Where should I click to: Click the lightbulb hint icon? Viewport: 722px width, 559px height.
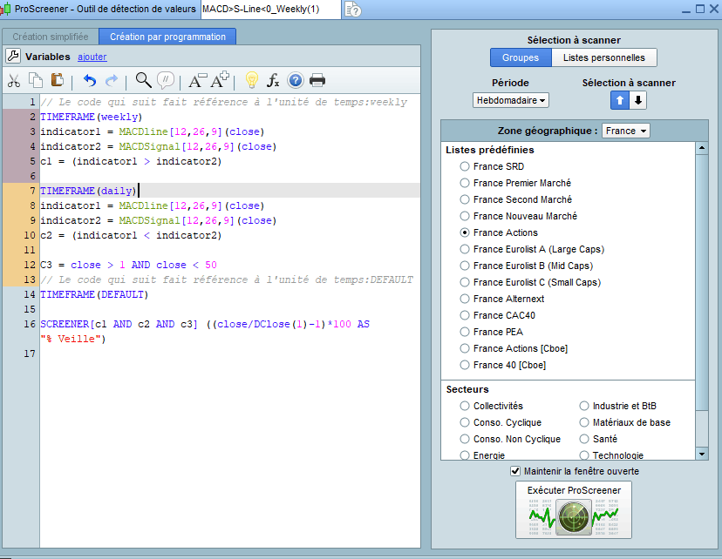251,81
